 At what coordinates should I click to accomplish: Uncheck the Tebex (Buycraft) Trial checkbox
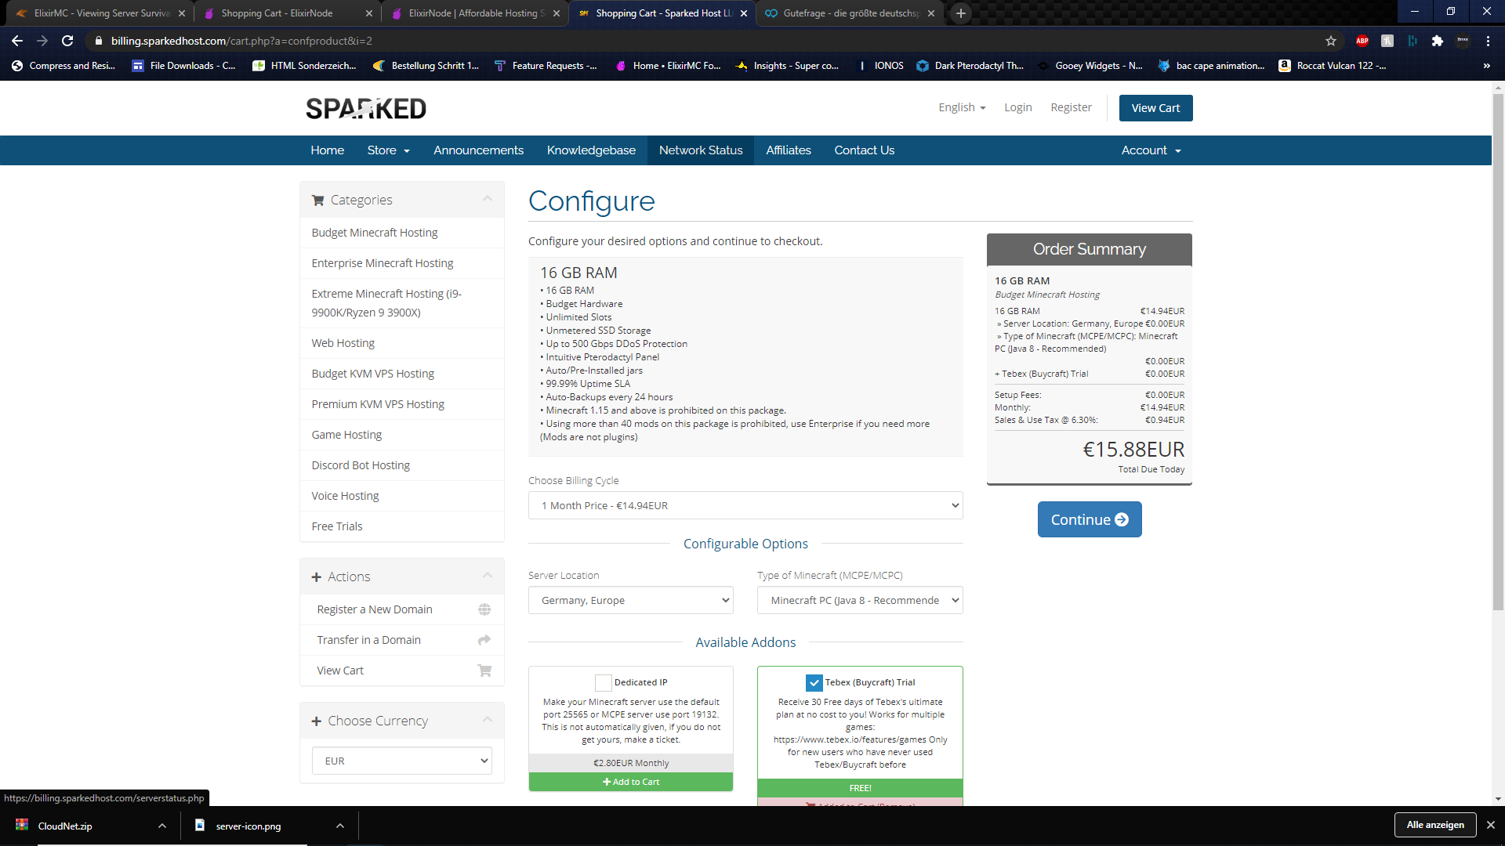(x=814, y=682)
